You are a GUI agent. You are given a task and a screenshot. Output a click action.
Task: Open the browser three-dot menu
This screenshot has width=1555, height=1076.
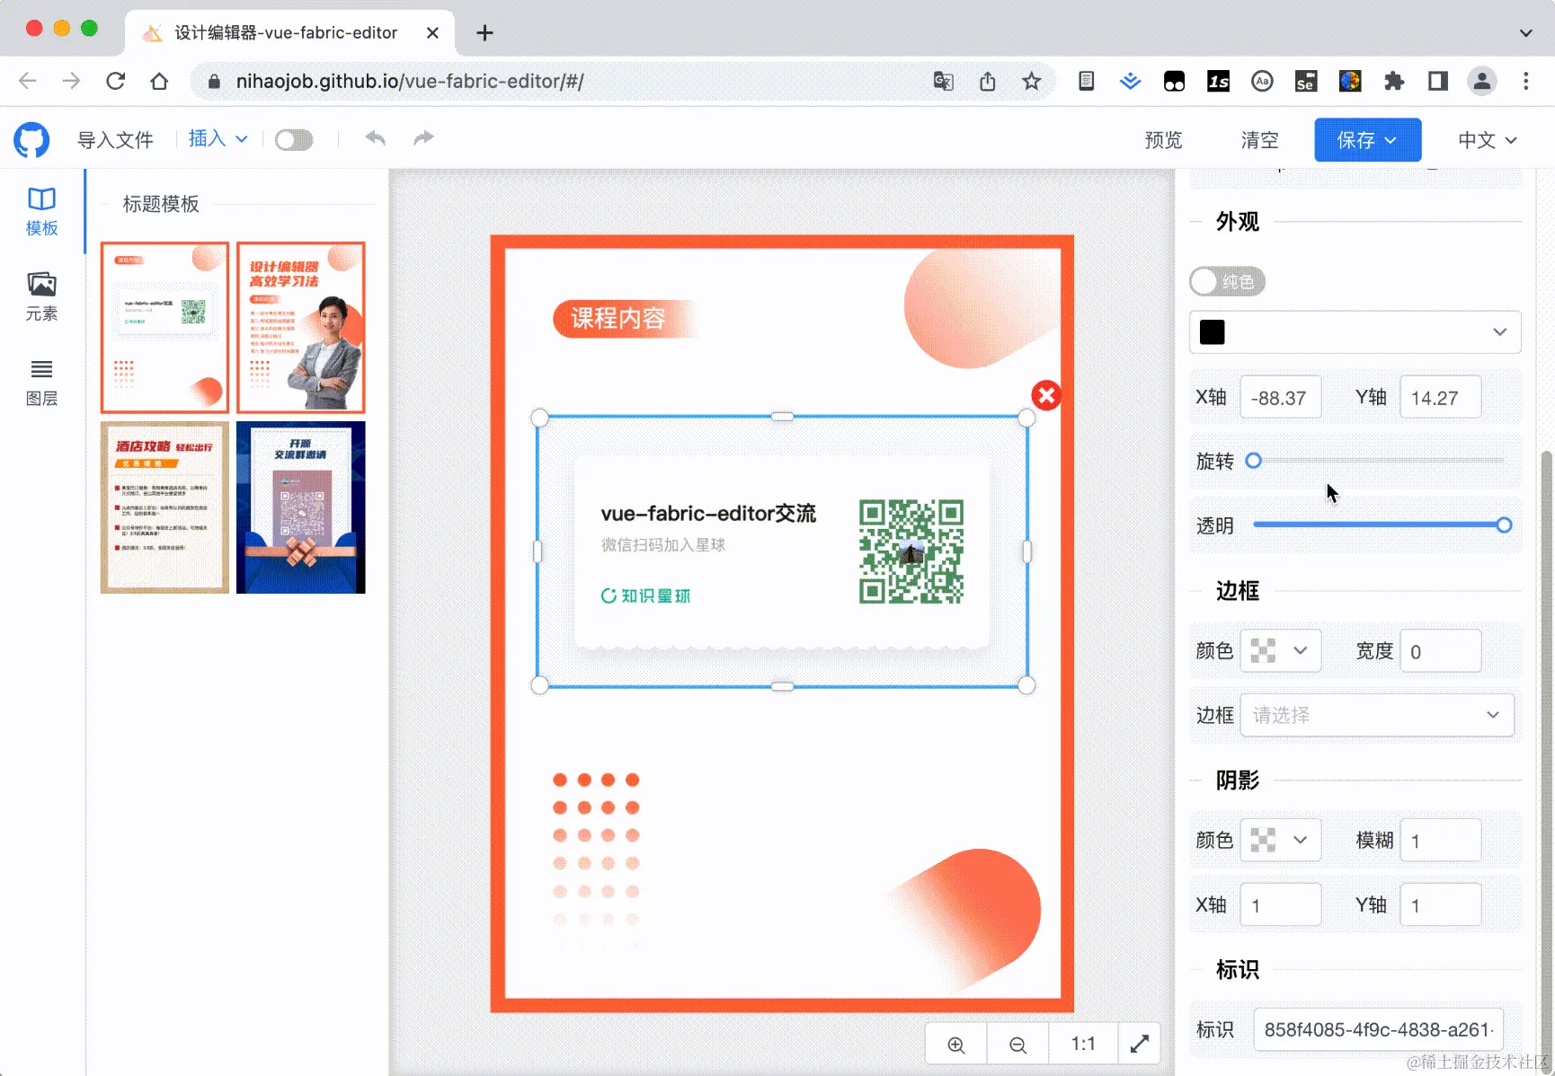[1525, 81]
